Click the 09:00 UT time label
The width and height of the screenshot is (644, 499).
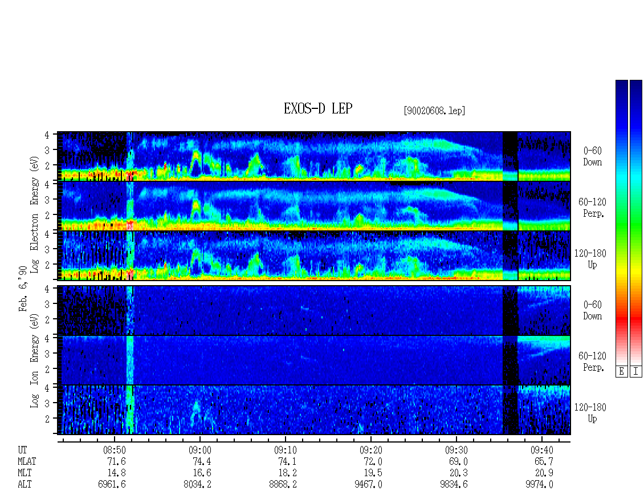(200, 450)
